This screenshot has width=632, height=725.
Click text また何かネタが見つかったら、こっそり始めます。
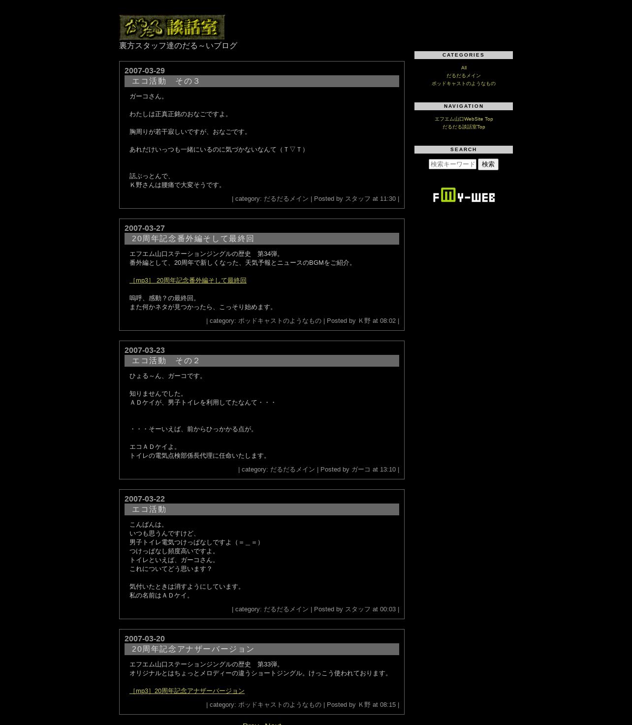tap(203, 307)
